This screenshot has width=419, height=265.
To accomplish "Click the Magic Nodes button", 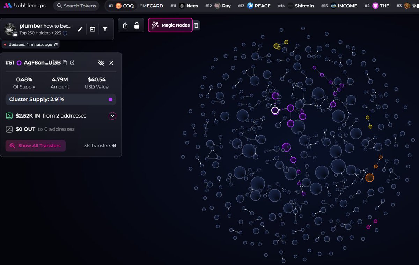I will tap(170, 25).
